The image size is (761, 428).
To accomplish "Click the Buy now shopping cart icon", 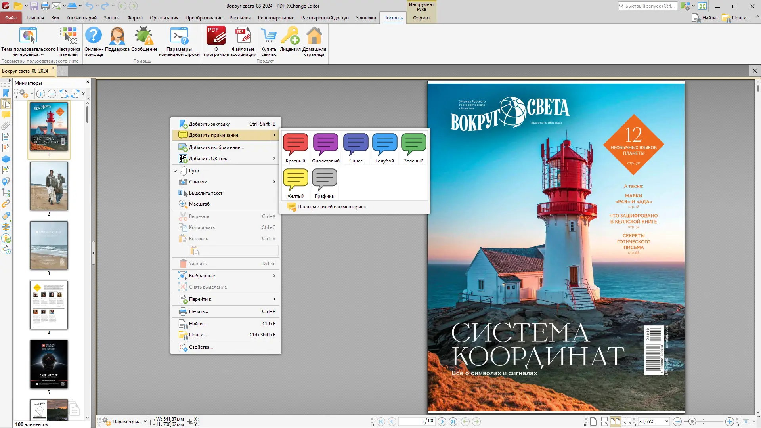I will 268,36.
